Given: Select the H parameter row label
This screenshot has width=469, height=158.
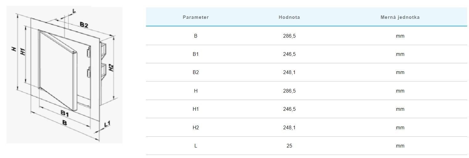Looking at the screenshot, I should coord(196,91).
